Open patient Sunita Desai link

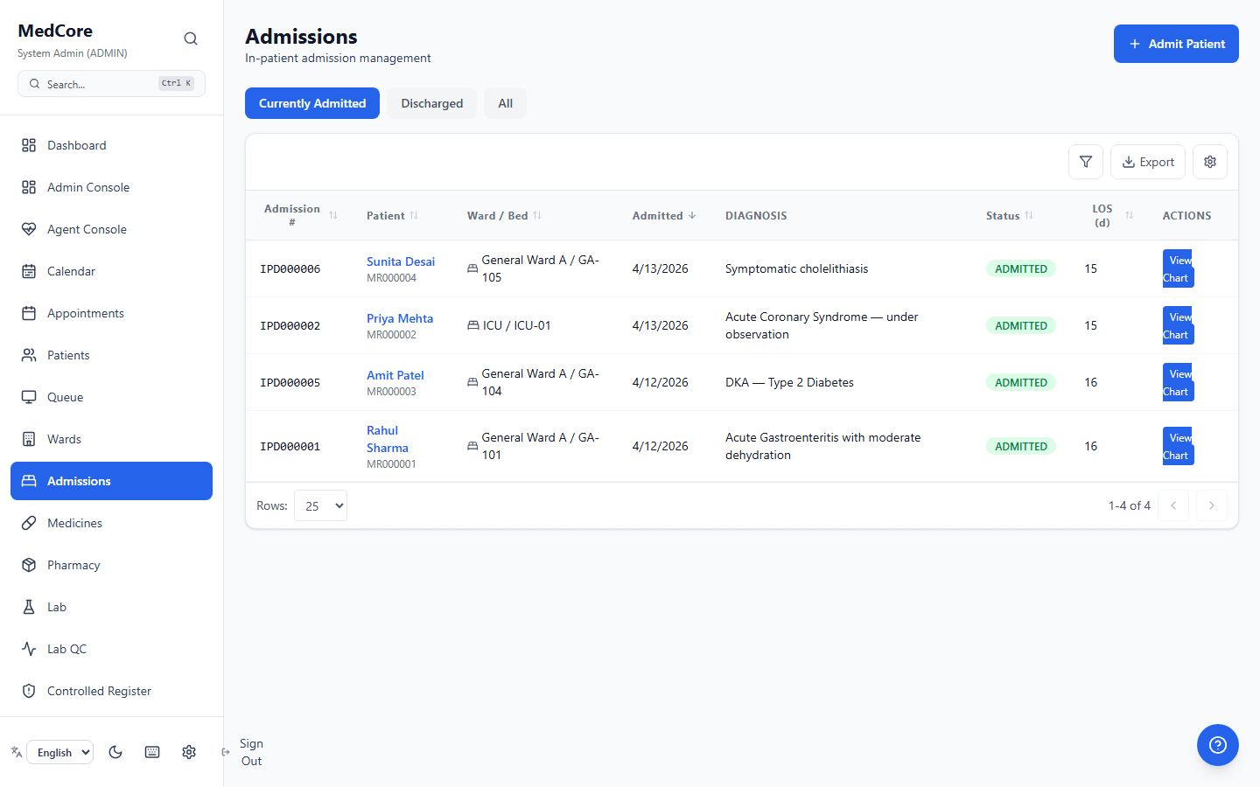click(401, 261)
